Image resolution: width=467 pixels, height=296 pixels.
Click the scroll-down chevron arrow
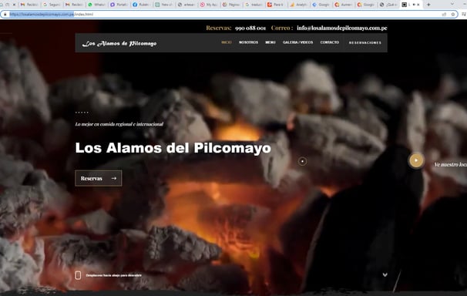385,274
